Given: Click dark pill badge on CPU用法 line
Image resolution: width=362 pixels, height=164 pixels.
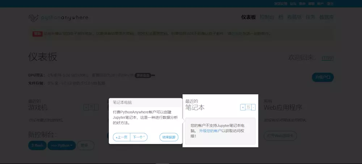Looking at the screenshot, I should (x=143, y=75).
